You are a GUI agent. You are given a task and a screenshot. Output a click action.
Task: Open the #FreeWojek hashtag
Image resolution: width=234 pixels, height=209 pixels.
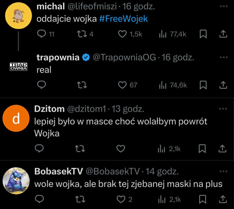[124, 19]
